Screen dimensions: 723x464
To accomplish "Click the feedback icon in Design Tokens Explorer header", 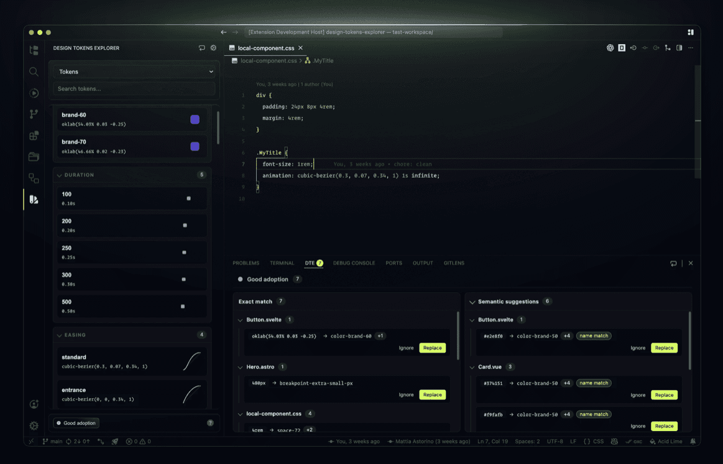I will [202, 48].
